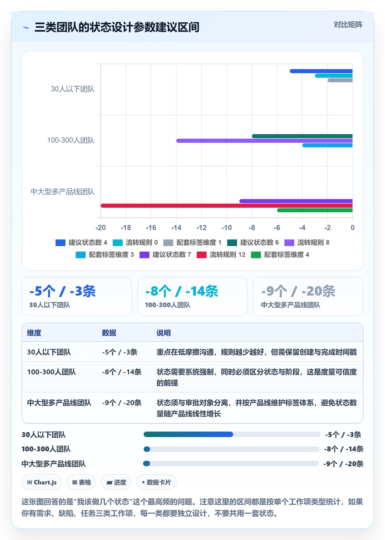Click the -20 x-axis tick label

point(101,228)
